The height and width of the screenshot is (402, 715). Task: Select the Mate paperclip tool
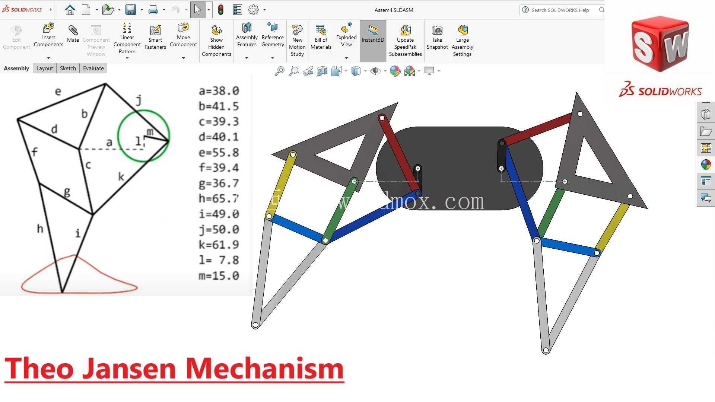point(73,33)
